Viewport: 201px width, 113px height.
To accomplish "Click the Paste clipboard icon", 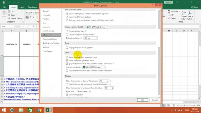I will [4, 13].
